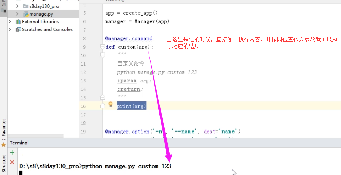Open External Libraries item

pos(40,22)
